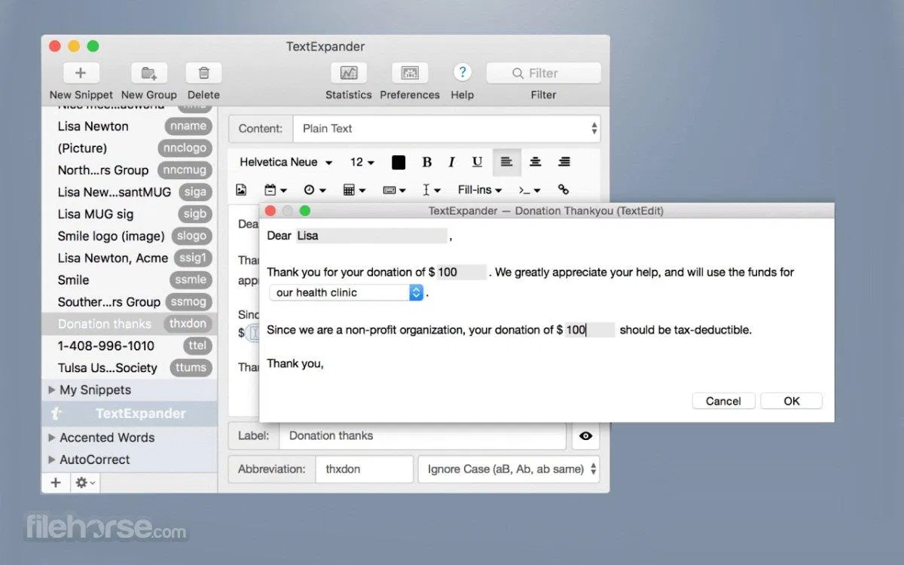Screen dimensions: 904x565
Task: Click the first donation amount field
Action: point(461,272)
